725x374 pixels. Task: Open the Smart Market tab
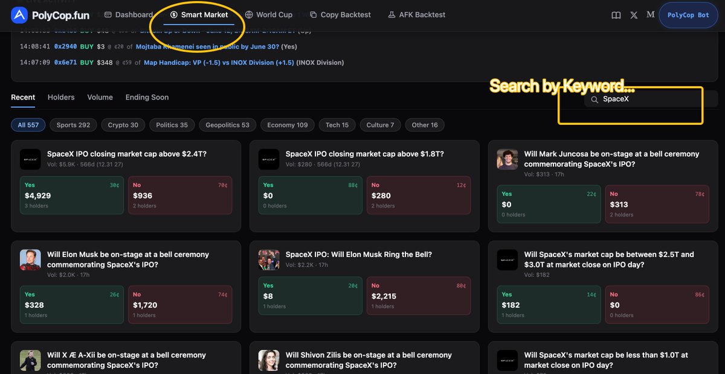point(199,14)
